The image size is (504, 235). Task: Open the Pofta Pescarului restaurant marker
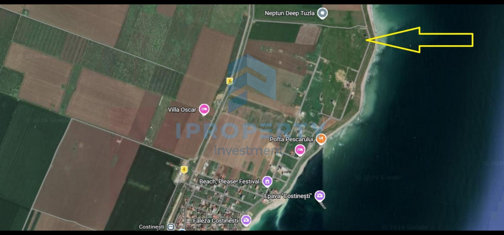pyautogui.click(x=320, y=139)
